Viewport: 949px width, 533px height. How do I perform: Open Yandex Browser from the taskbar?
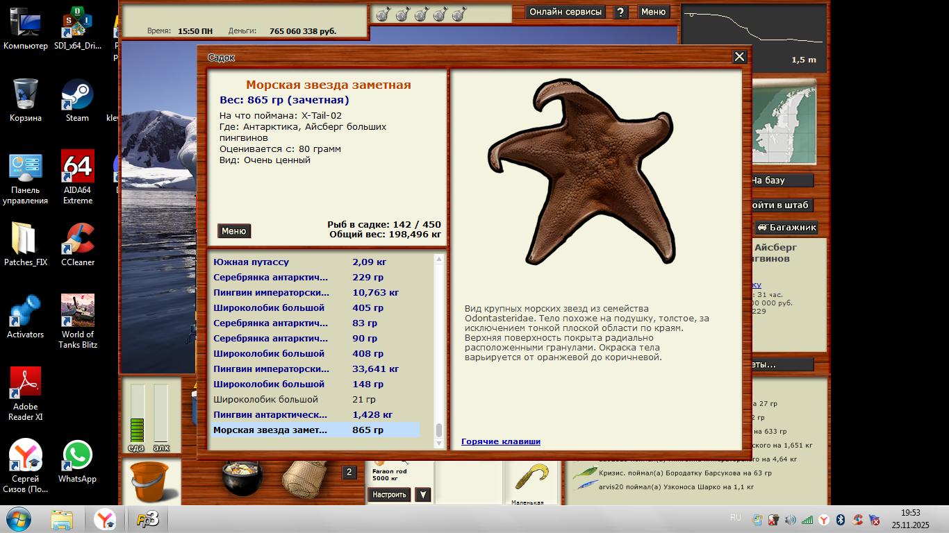pos(106,519)
